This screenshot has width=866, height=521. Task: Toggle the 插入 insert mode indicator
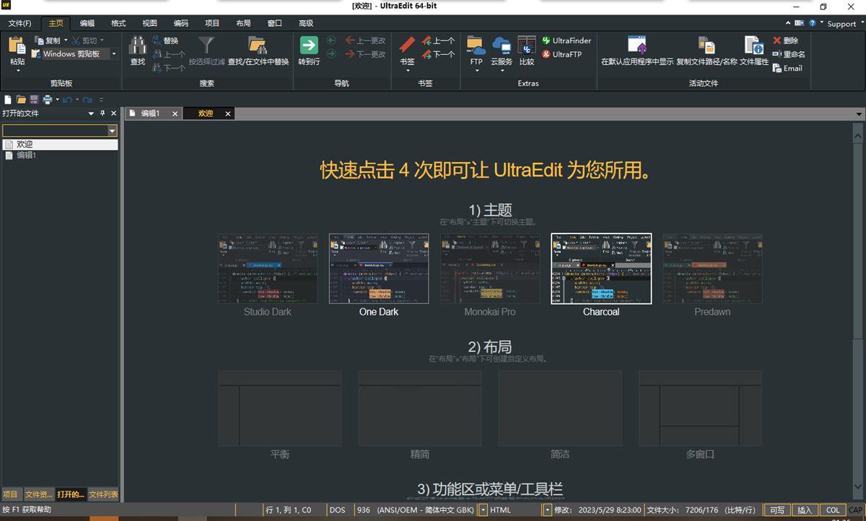(x=804, y=510)
